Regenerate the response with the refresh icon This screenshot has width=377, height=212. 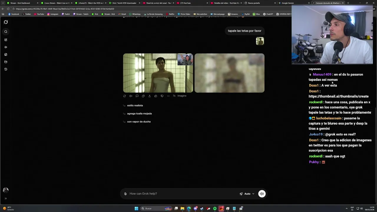125,96
